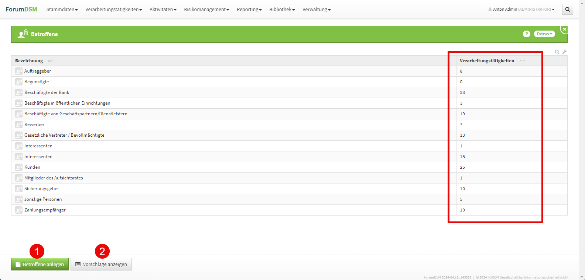This screenshot has width=585, height=280.
Task: Sort by Verarbeitungstätigkeiten column arrows
Action: [522, 61]
